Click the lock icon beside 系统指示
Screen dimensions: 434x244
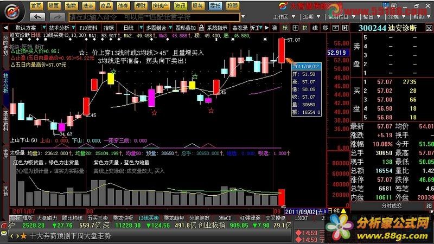click(x=201, y=28)
